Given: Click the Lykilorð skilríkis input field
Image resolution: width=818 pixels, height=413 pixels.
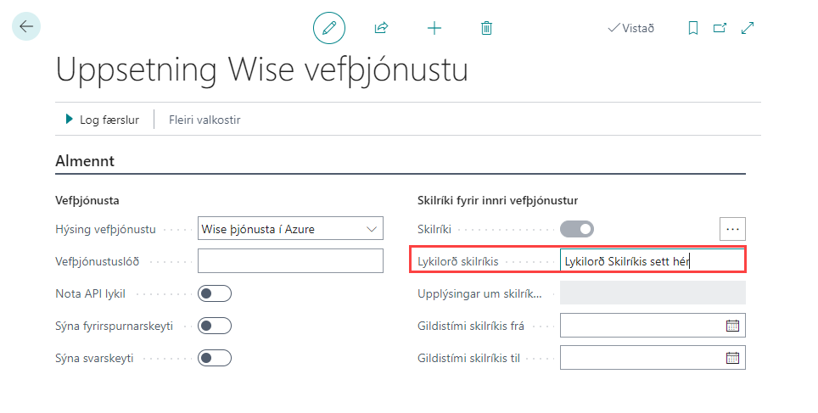Looking at the screenshot, I should [x=651, y=261].
